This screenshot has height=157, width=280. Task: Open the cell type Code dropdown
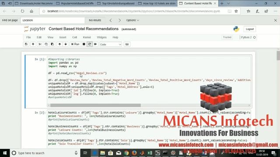[111, 44]
